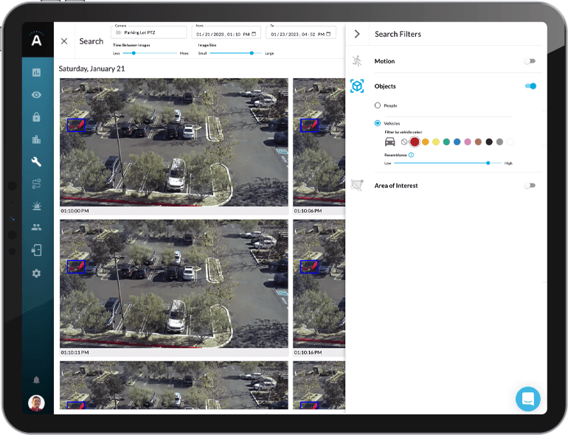Pick the black vehicle color swatch

tap(489, 142)
